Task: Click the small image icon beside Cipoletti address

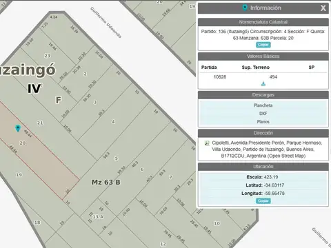Action: [x=207, y=143]
